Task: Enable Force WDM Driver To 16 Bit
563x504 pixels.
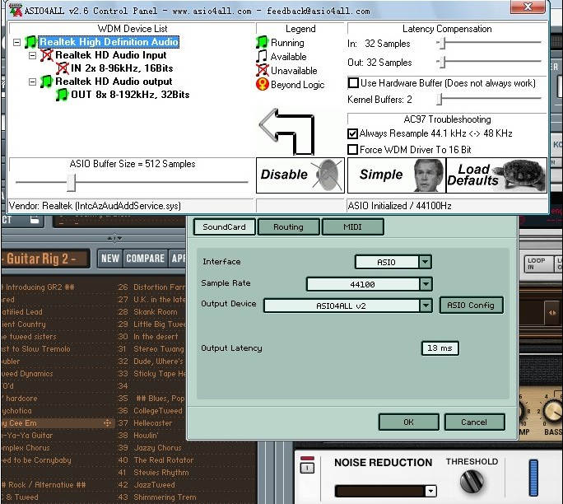Action: (352, 149)
